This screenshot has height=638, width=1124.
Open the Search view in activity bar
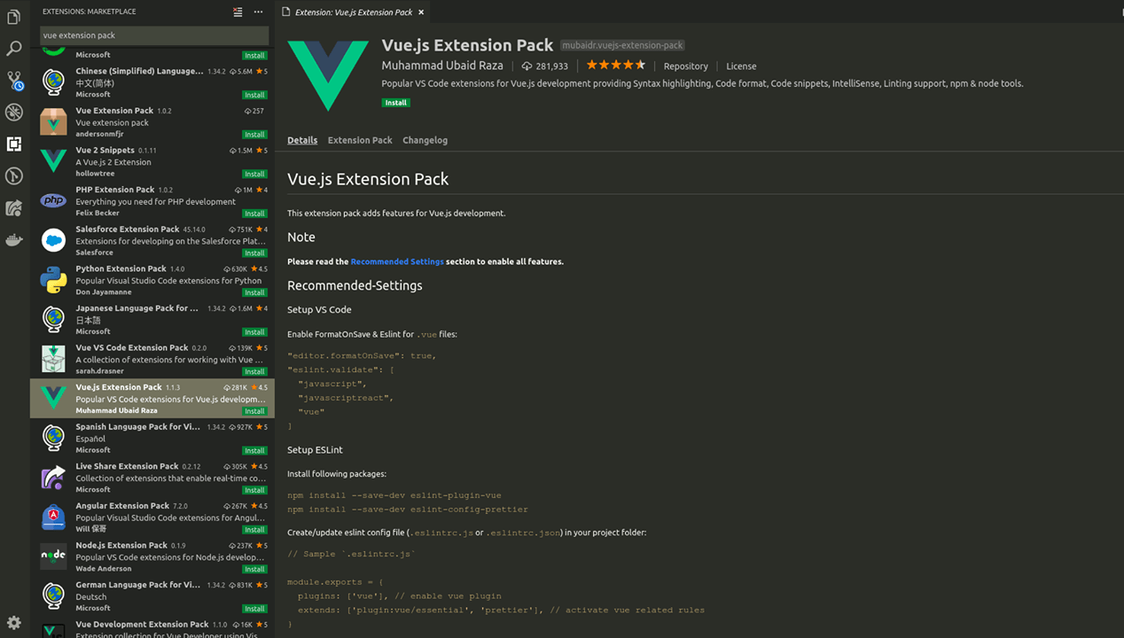(13, 49)
